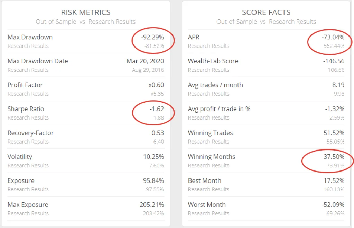
Task: Click the Sharpe Ratio label
Action: click(26, 109)
